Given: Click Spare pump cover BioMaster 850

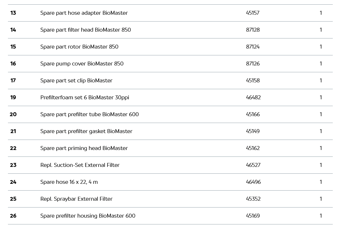Looking at the screenshot, I should click(x=82, y=64).
